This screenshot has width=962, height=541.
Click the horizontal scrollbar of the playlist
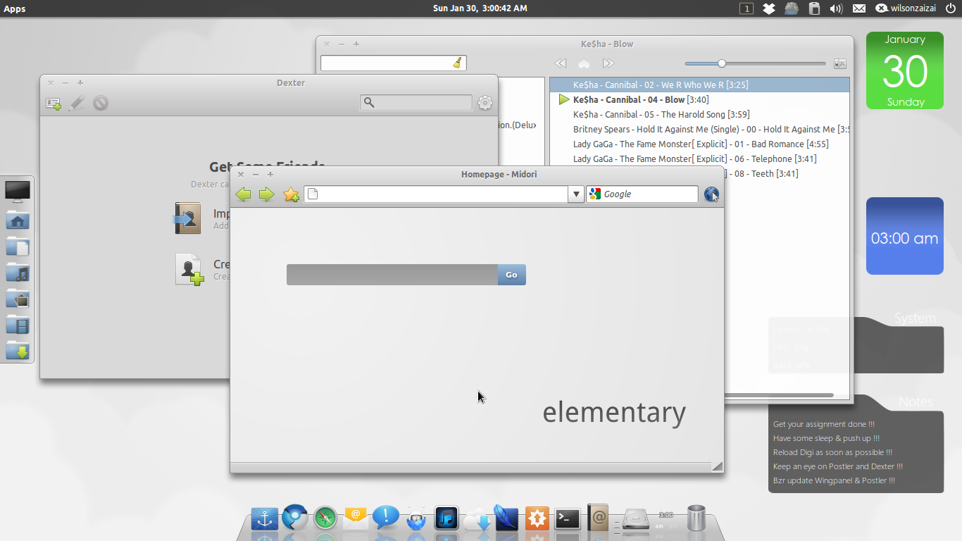pos(779,395)
